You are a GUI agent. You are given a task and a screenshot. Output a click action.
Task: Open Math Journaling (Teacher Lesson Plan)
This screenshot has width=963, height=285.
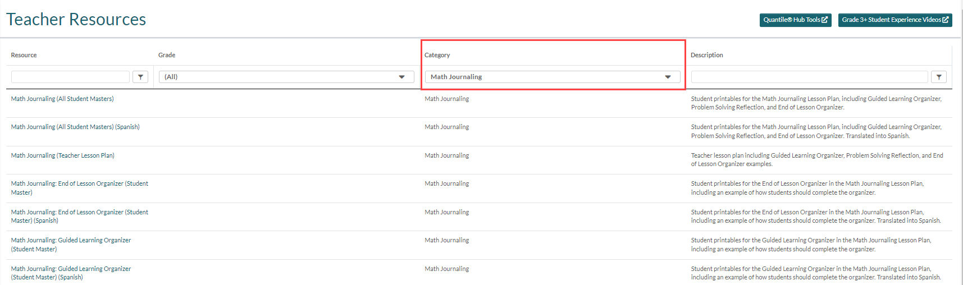[63, 155]
